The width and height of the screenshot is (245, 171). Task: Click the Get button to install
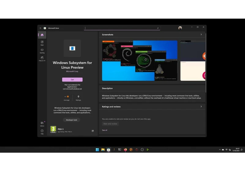[72, 79]
